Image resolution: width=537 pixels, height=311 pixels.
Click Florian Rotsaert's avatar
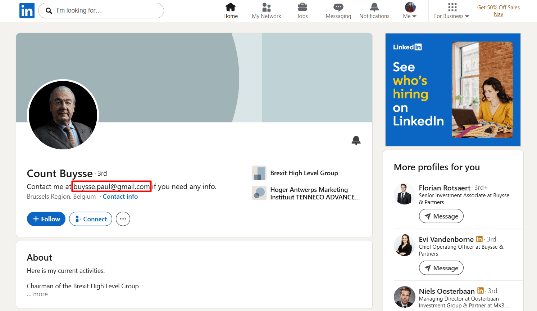click(404, 194)
